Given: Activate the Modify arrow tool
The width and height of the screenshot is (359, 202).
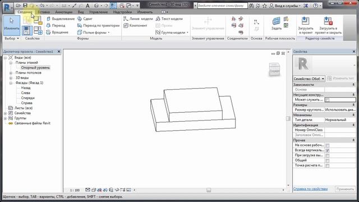Looking at the screenshot, I should pos(11,25).
